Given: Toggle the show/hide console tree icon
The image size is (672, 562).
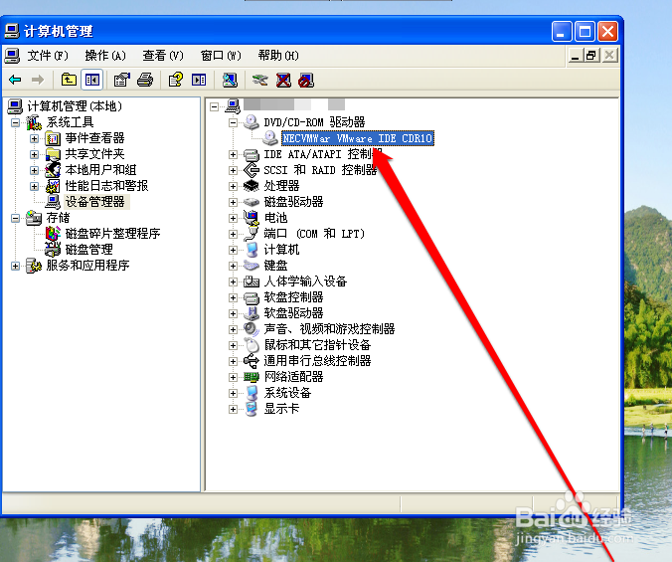Looking at the screenshot, I should click(92, 80).
